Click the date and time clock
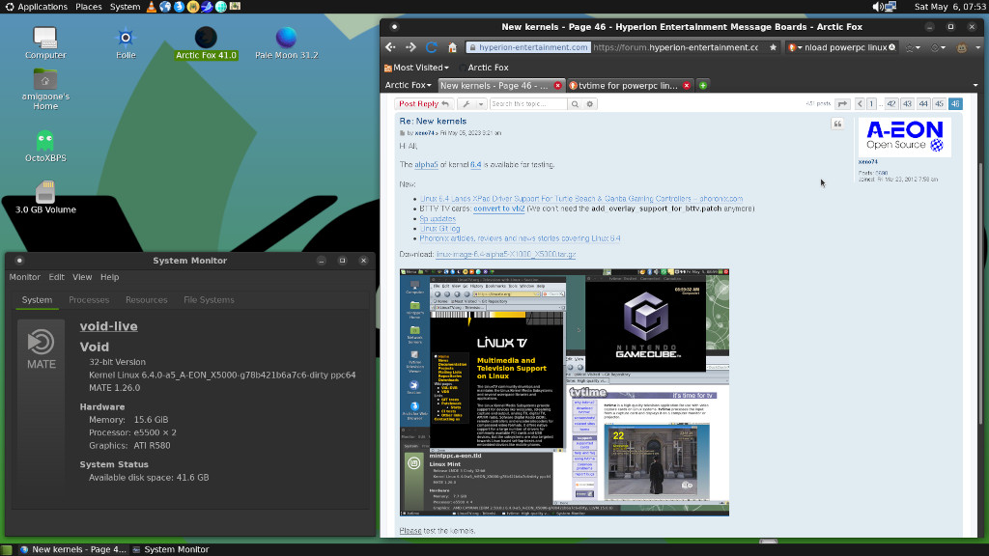This screenshot has height=556, width=989. pos(949,7)
